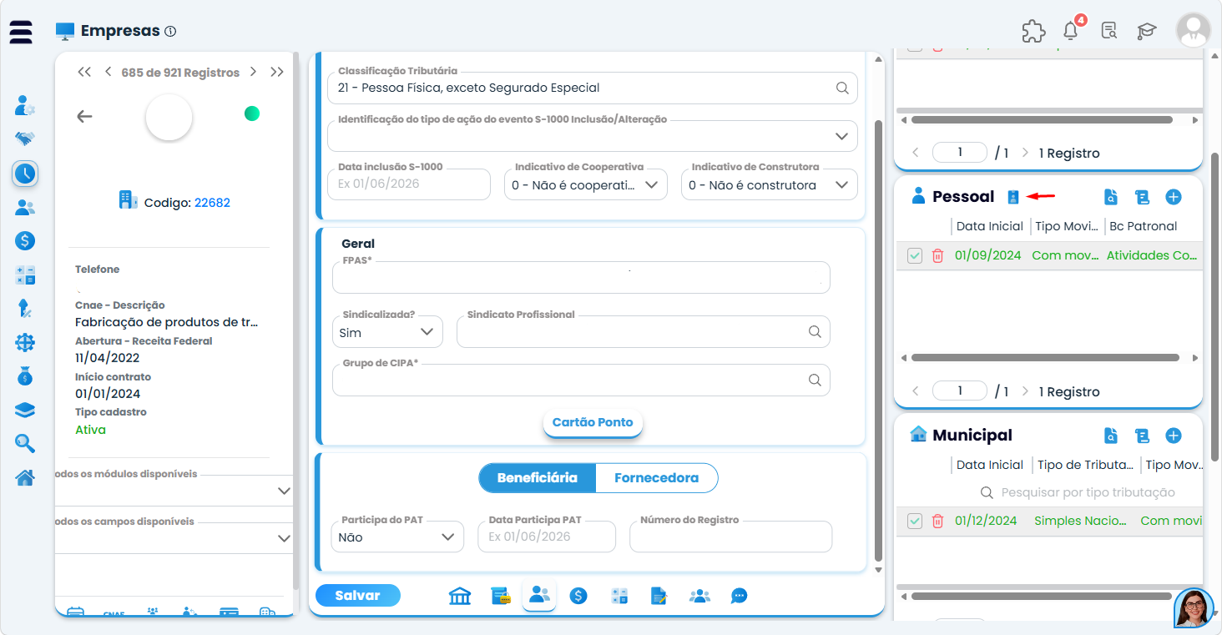Toggle checkbox on 01/09/2024 Pessoal row

pos(915,255)
